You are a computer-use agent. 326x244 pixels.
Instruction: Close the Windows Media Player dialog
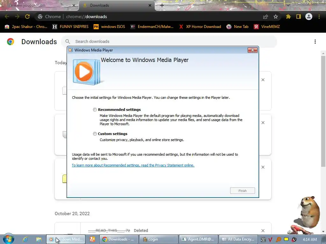[252, 50]
